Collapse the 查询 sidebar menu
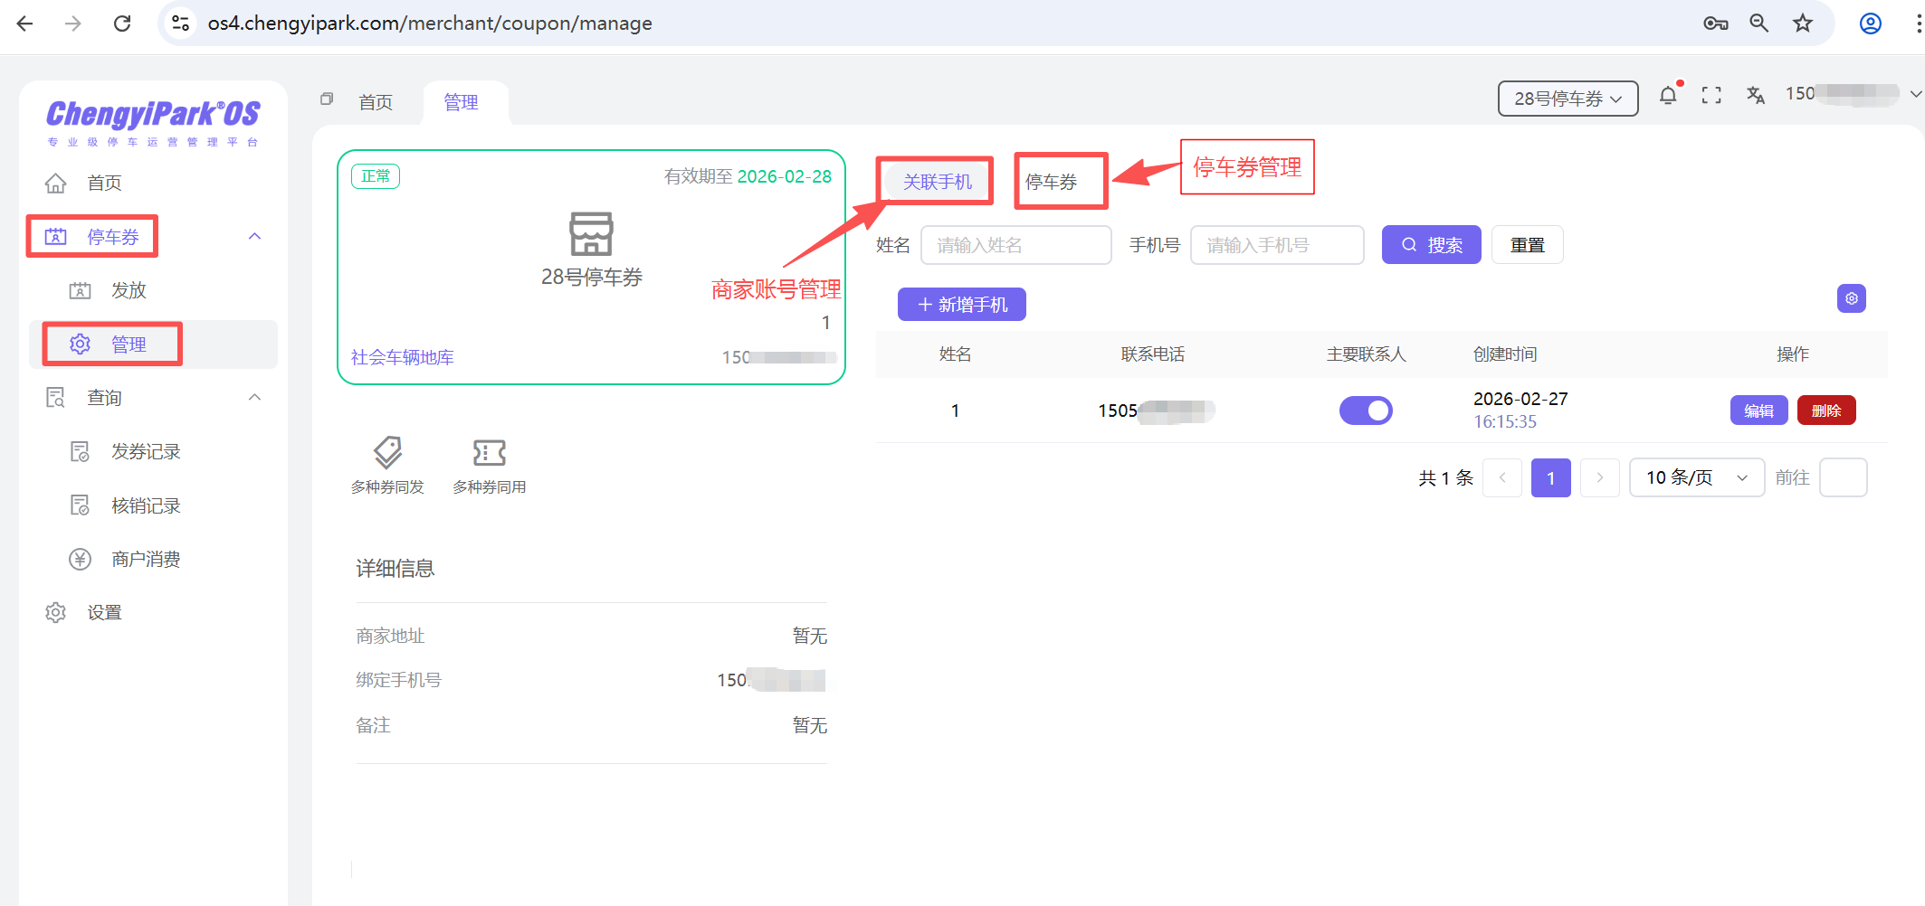Image resolution: width=1925 pixels, height=906 pixels. (254, 398)
